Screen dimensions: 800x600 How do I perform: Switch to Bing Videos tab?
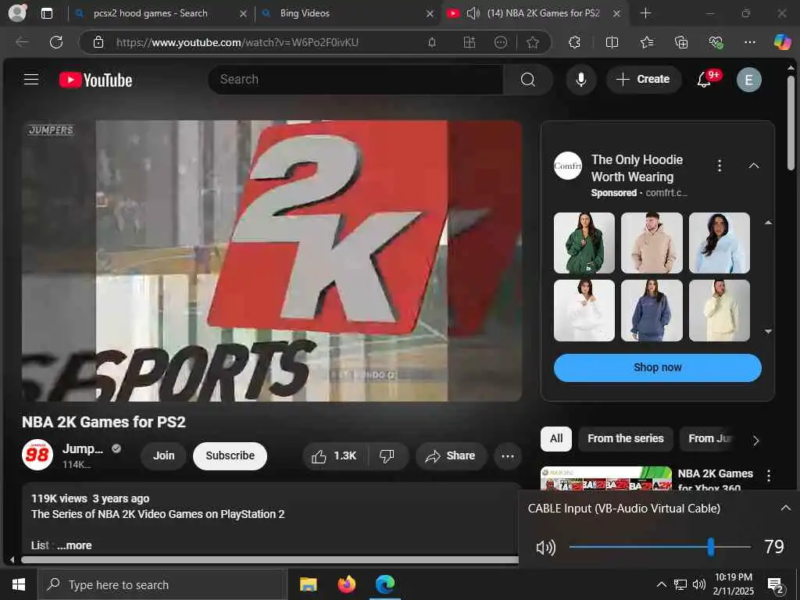click(305, 13)
